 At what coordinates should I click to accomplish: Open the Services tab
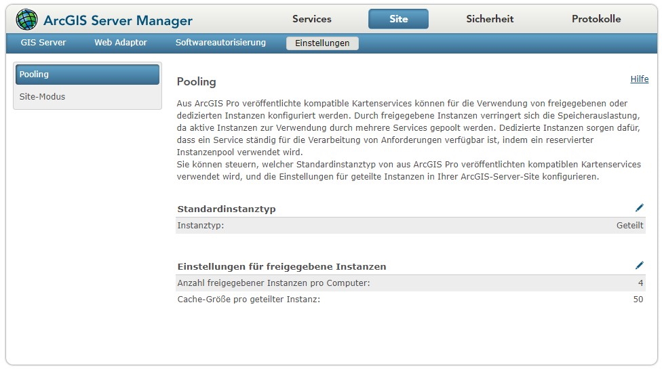(x=311, y=19)
